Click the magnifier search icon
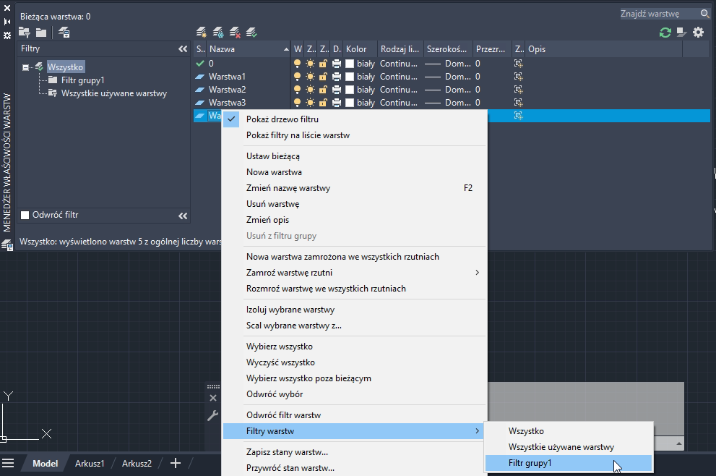Viewport: 716px width, 476px height. click(705, 14)
